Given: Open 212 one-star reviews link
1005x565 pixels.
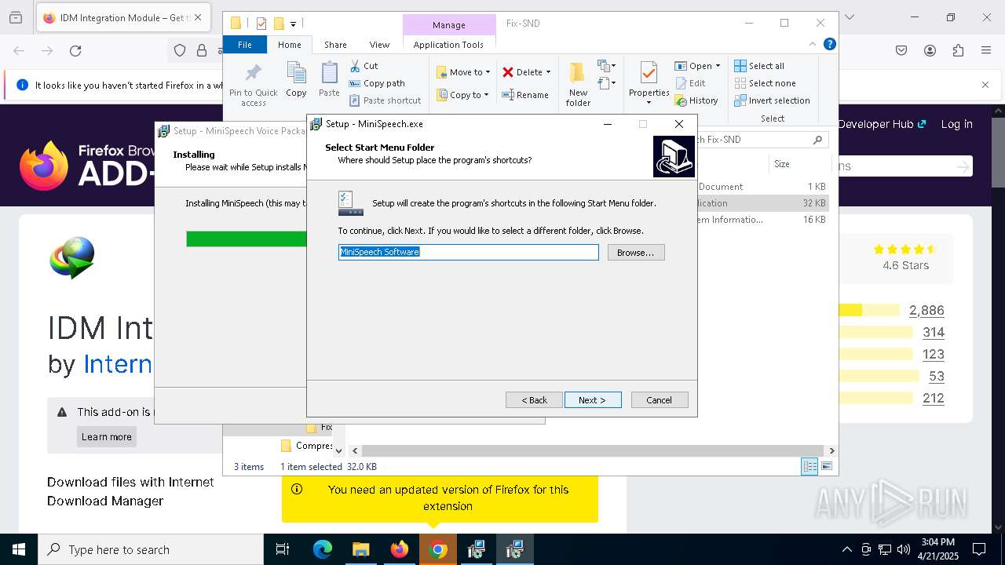Looking at the screenshot, I should pyautogui.click(x=933, y=399).
